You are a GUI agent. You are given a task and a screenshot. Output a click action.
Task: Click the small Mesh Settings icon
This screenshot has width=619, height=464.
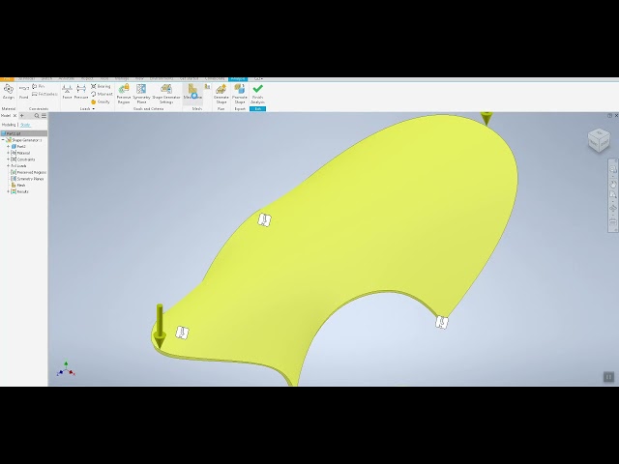pos(207,86)
